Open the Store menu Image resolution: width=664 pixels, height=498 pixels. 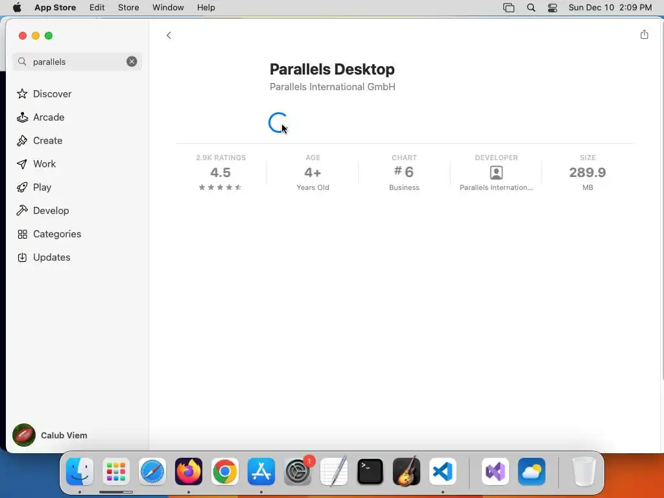(128, 7)
